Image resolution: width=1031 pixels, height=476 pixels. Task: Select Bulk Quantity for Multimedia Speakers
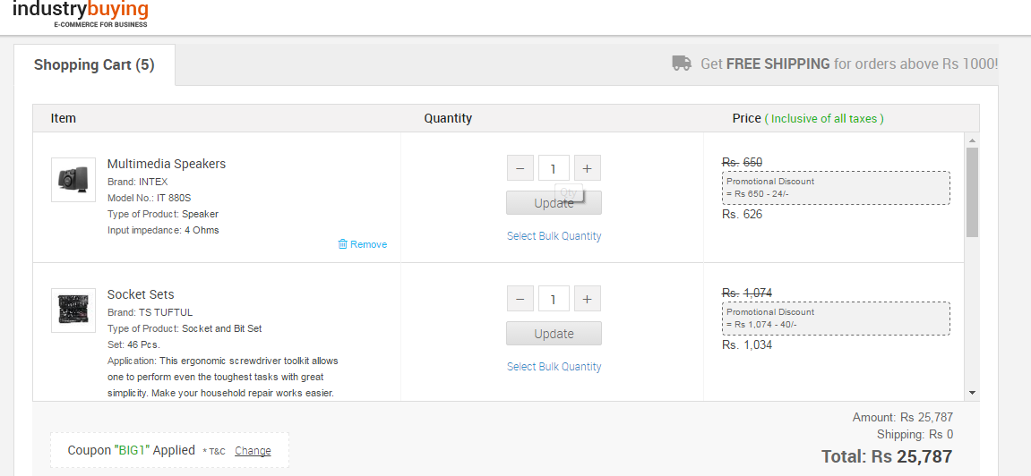(x=554, y=235)
